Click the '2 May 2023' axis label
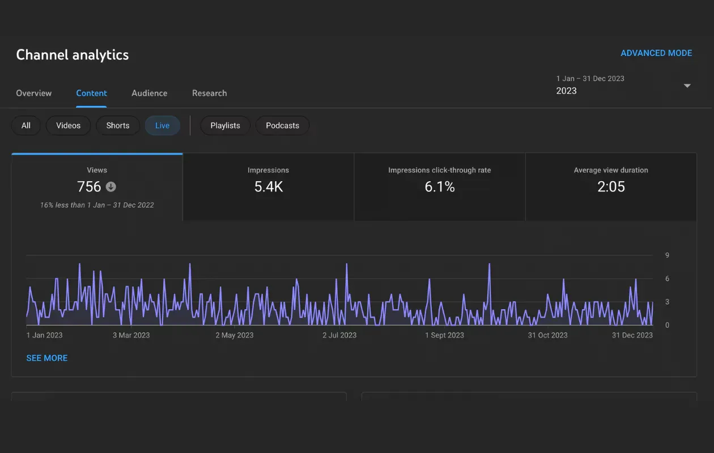Image resolution: width=714 pixels, height=453 pixels. pyautogui.click(x=235, y=335)
